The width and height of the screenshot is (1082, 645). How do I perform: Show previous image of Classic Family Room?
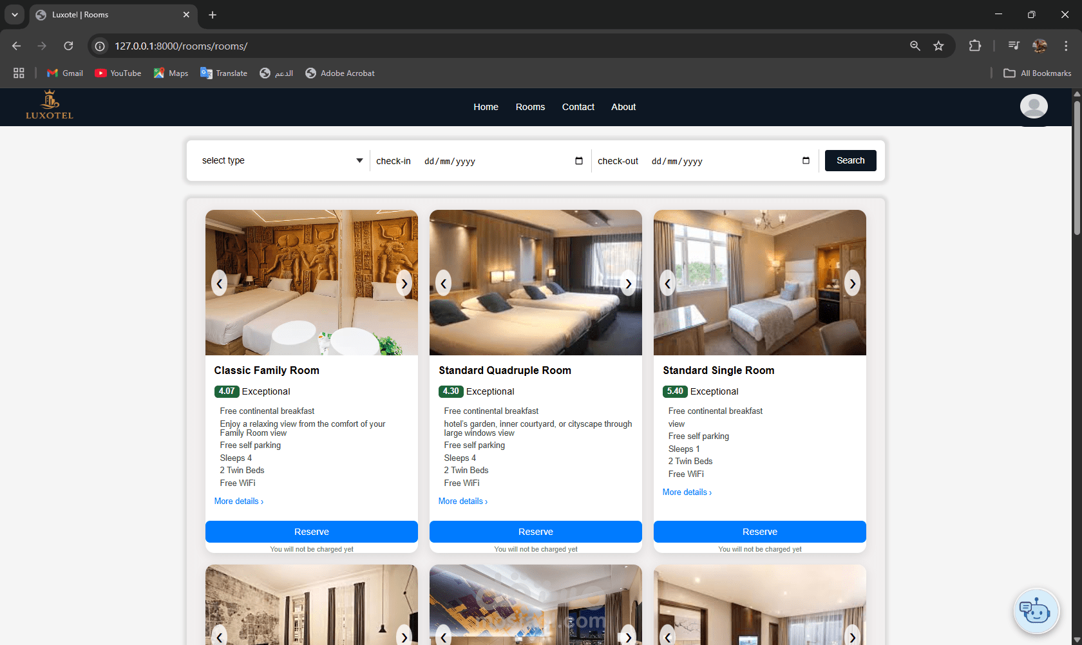(220, 283)
